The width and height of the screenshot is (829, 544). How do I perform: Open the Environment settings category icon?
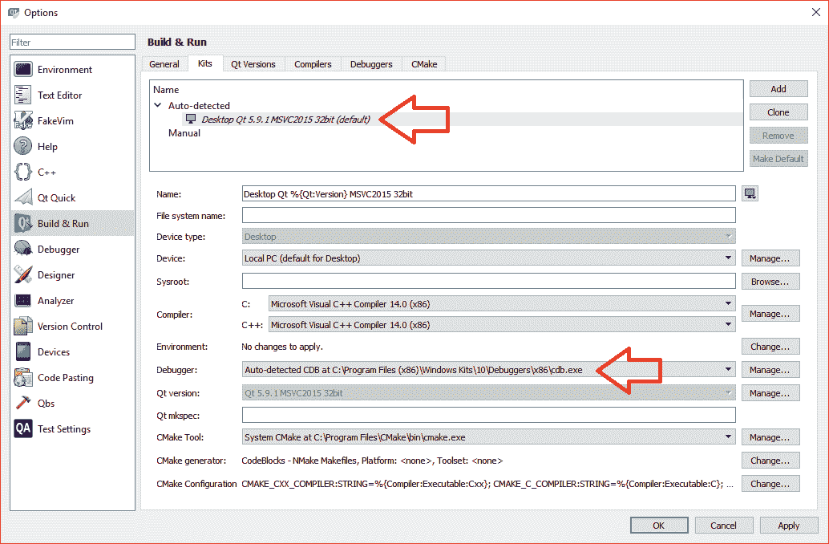point(23,70)
